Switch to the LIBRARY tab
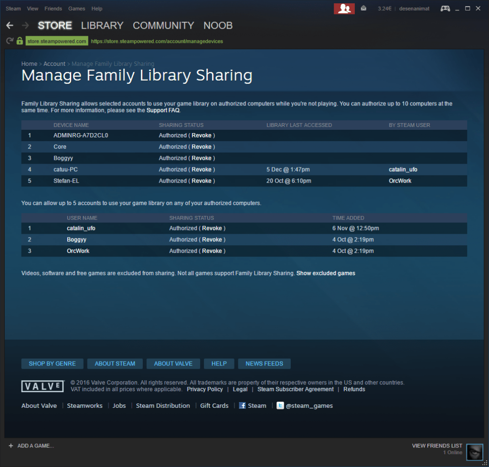Viewport: 489px width, 467px height. [102, 26]
